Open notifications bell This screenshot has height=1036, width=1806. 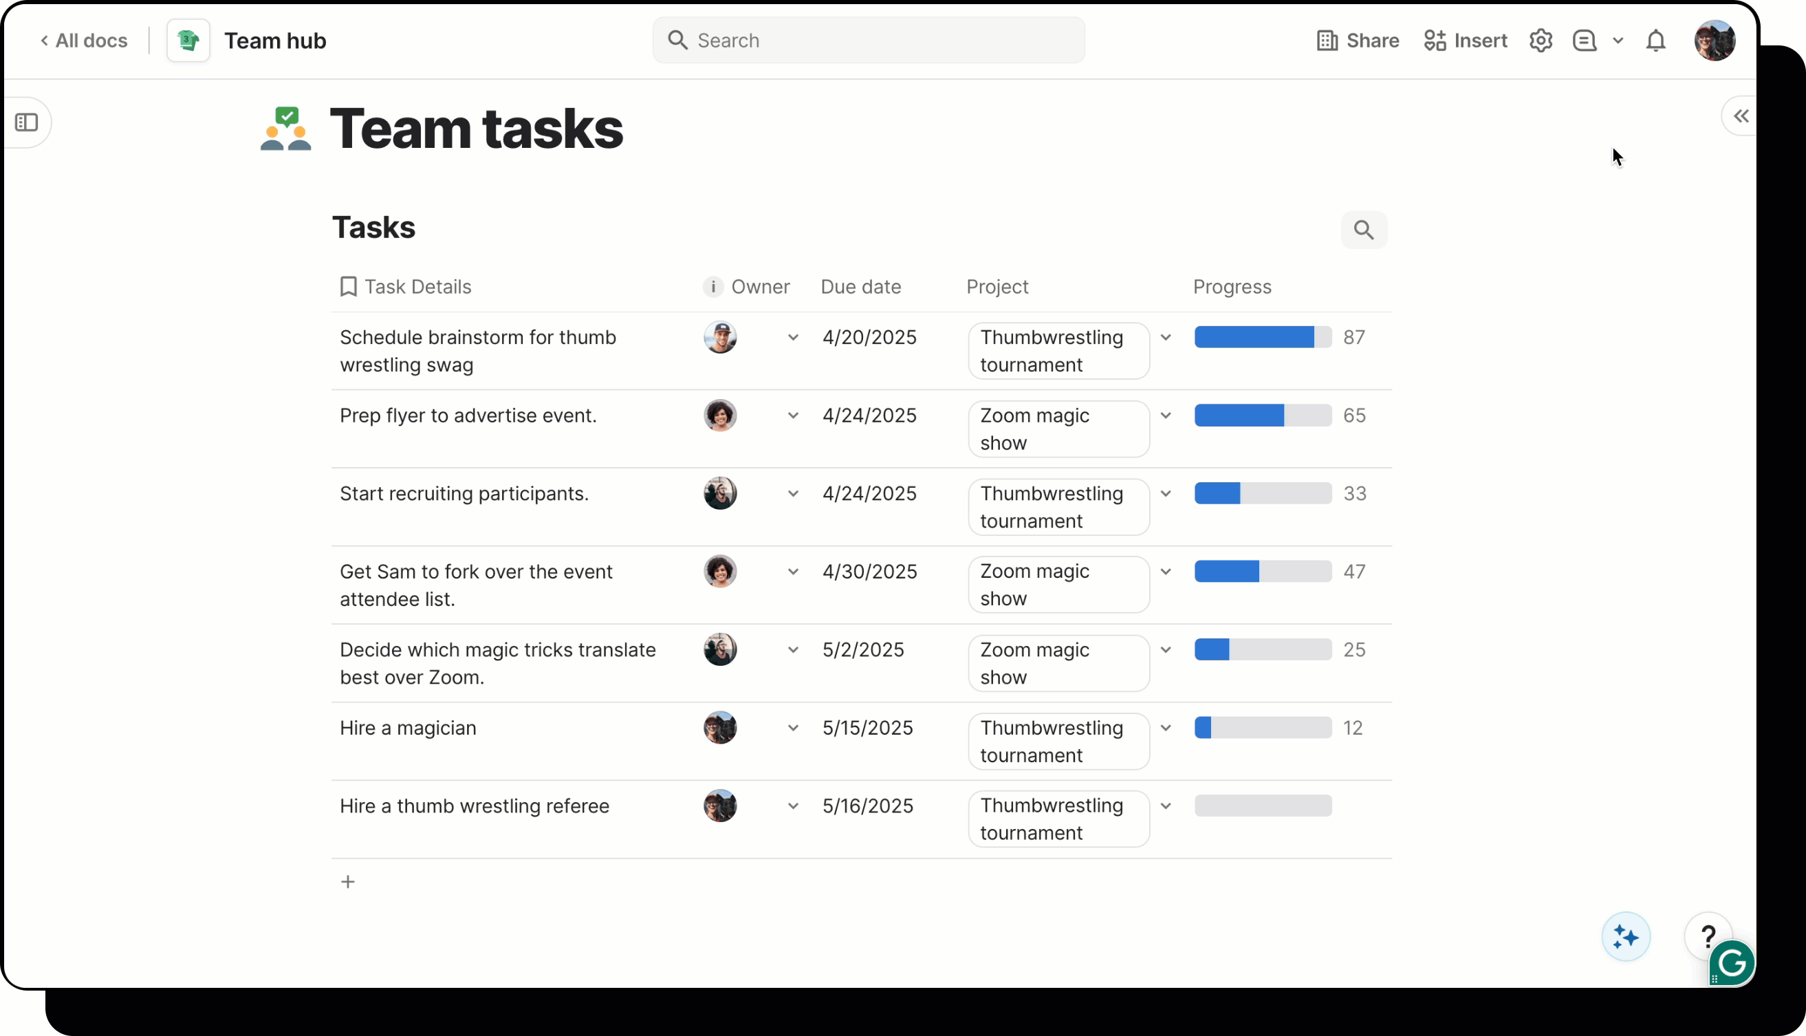(1656, 41)
